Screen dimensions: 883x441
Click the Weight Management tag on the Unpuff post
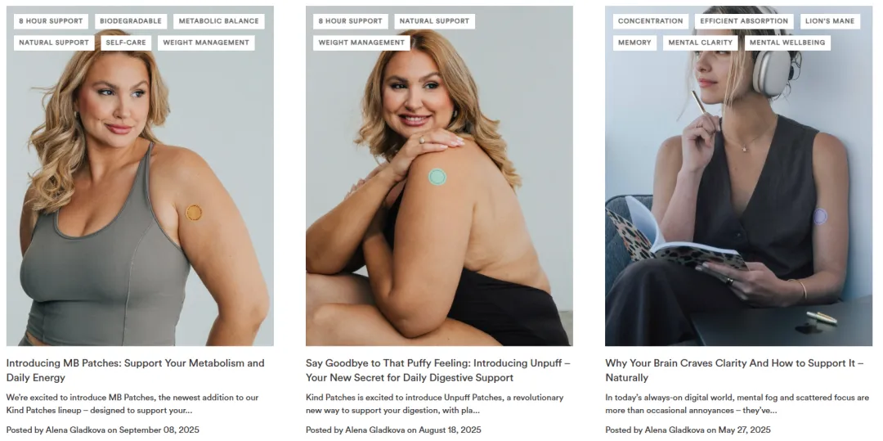(361, 43)
